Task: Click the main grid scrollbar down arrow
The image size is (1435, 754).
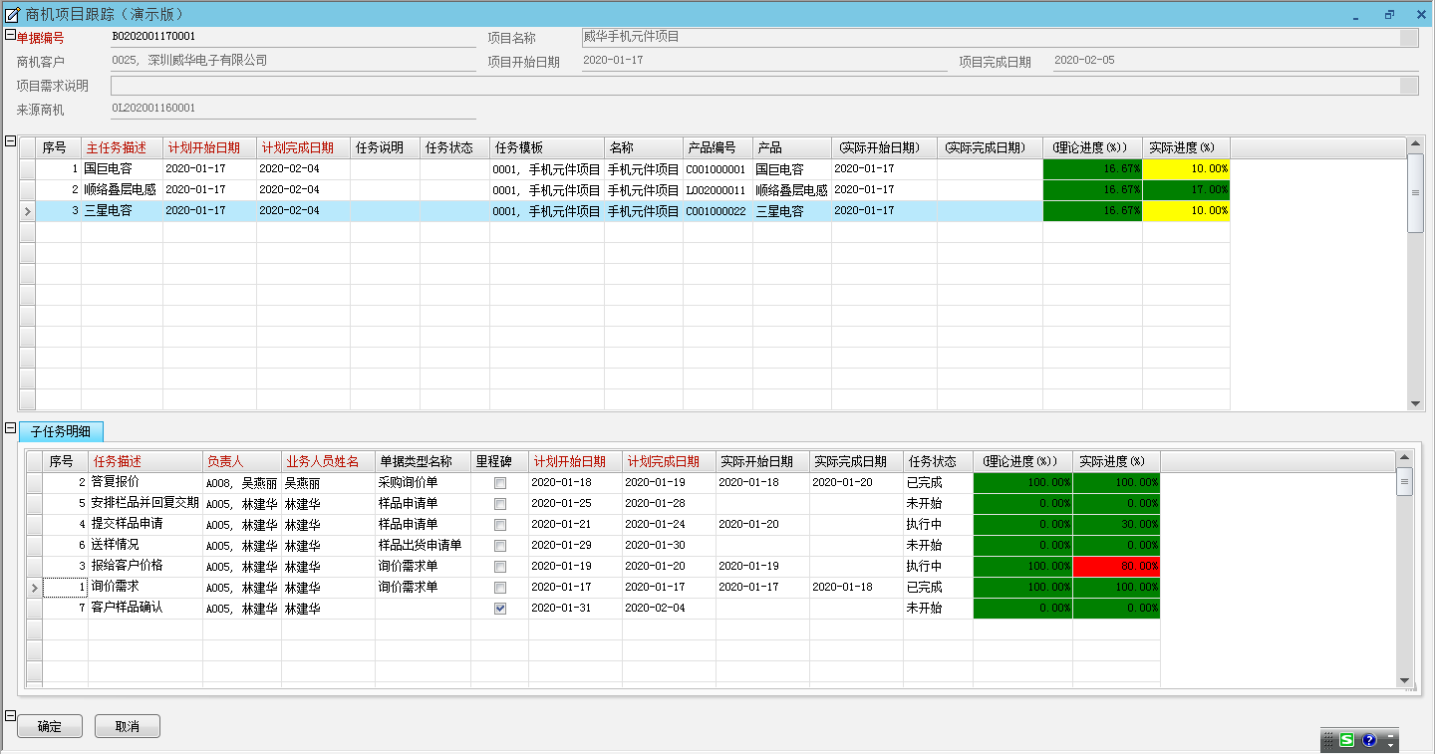Action: [x=1415, y=403]
